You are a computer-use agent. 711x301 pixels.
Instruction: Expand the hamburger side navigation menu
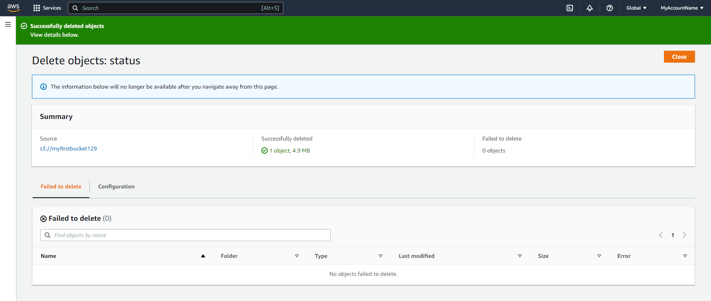[x=8, y=25]
